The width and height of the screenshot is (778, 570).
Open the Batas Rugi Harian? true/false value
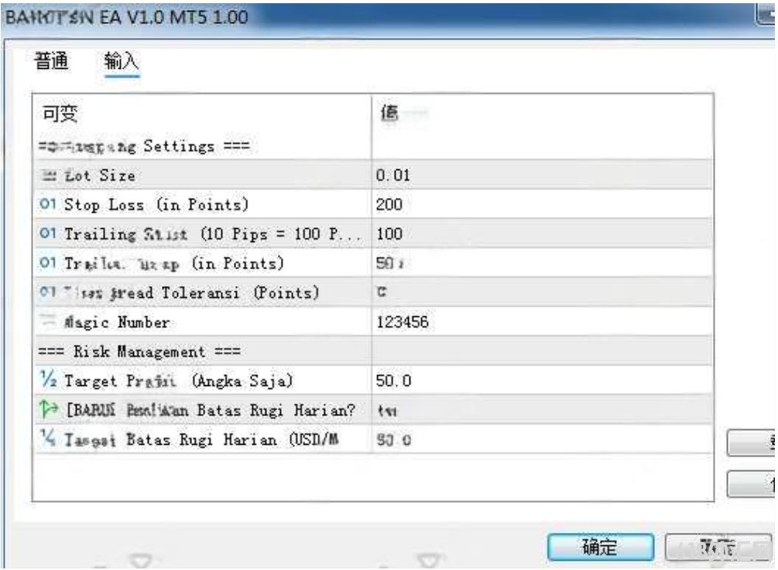pos(542,410)
